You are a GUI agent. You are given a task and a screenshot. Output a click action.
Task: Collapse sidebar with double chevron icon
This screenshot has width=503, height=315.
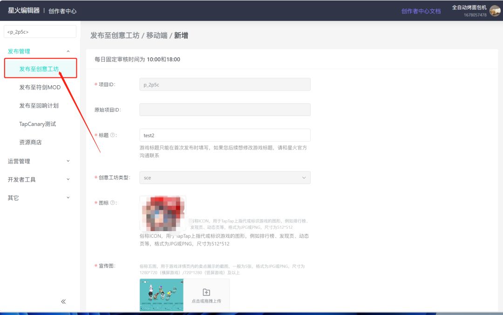click(x=63, y=301)
